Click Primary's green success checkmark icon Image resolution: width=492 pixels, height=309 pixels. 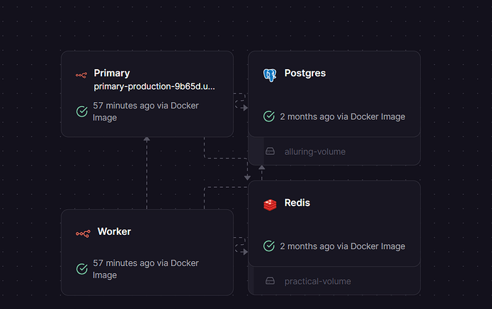tap(81, 111)
